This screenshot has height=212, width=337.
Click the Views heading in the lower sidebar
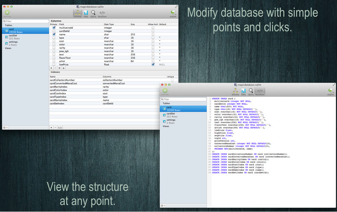pyautogui.click(x=166, y=127)
